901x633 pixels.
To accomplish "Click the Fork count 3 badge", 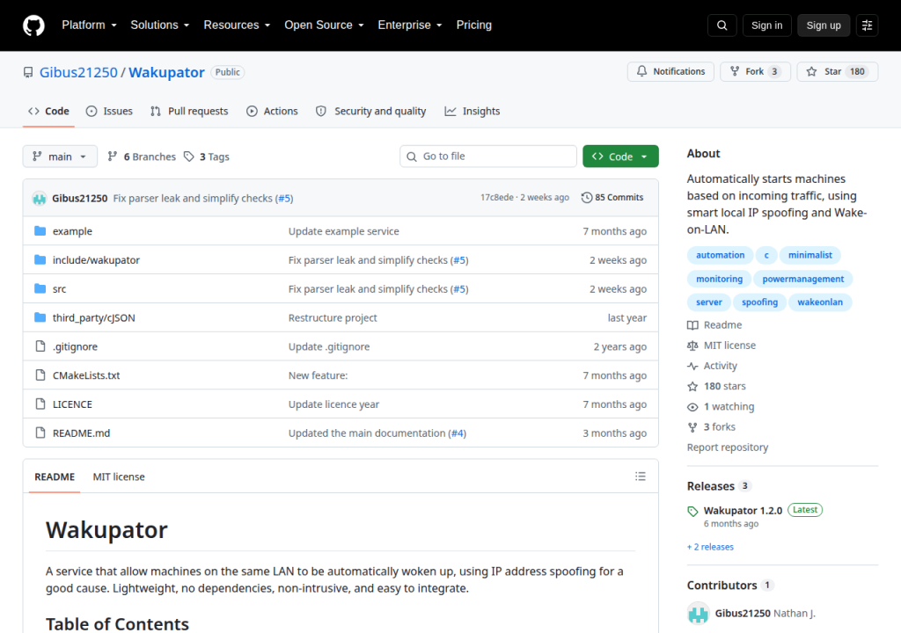I will click(774, 72).
